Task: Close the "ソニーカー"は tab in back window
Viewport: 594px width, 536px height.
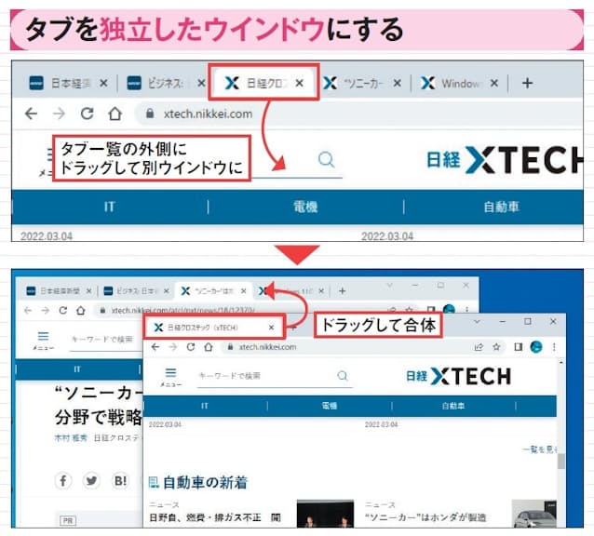Action: pyautogui.click(x=244, y=290)
